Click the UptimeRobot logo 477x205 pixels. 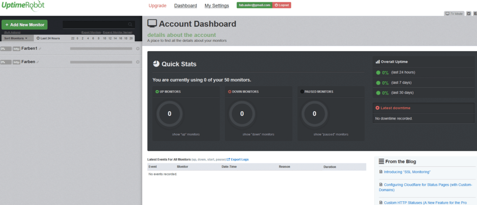tap(22, 5)
